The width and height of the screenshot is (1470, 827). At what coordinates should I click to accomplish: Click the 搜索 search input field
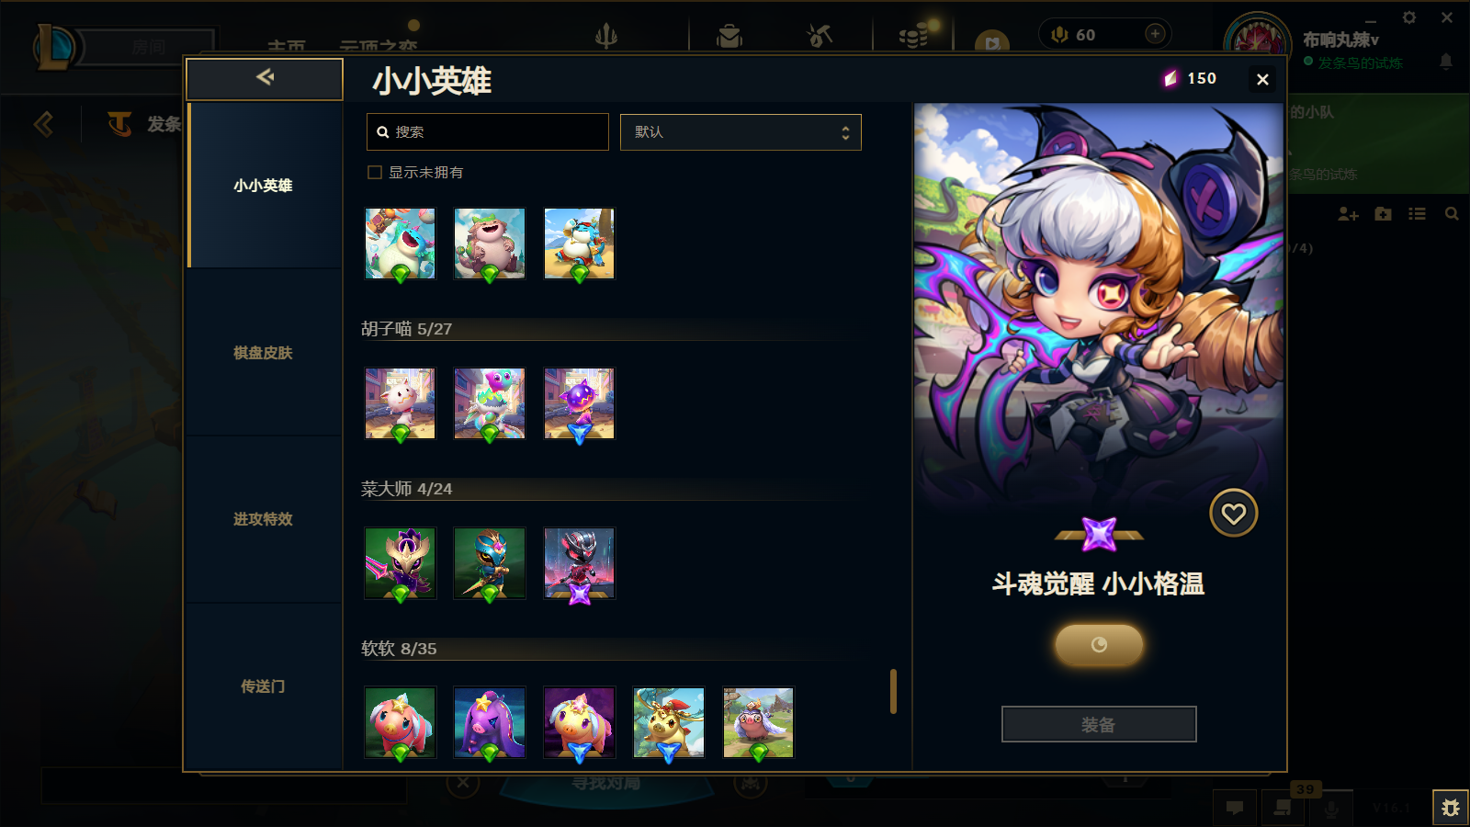coord(488,132)
